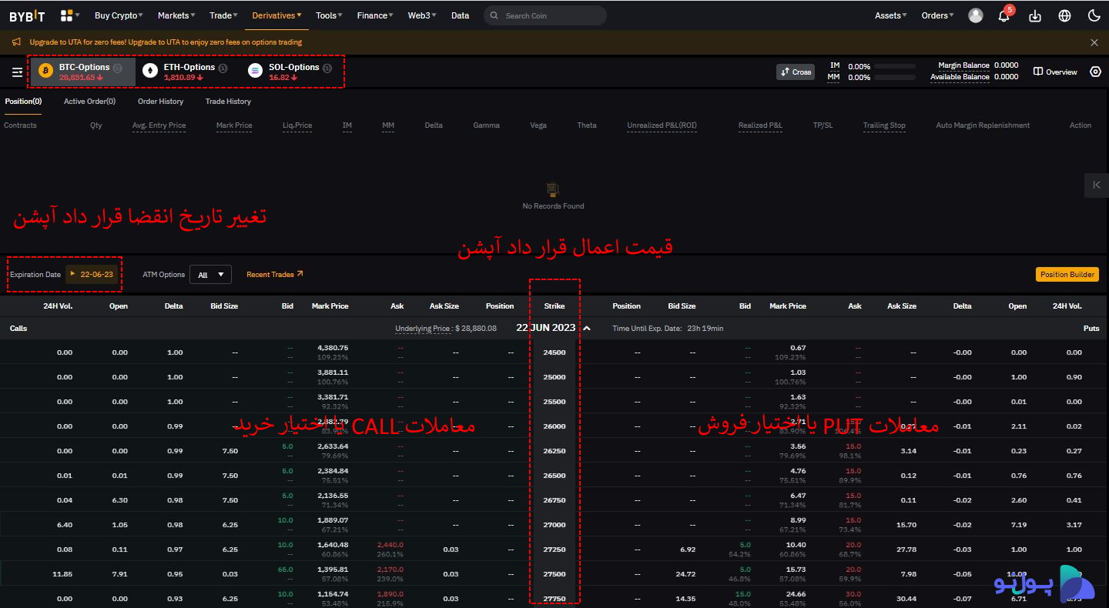The width and height of the screenshot is (1109, 608).
Task: Click the Avg. Entry Price column header
Action: [x=159, y=125]
